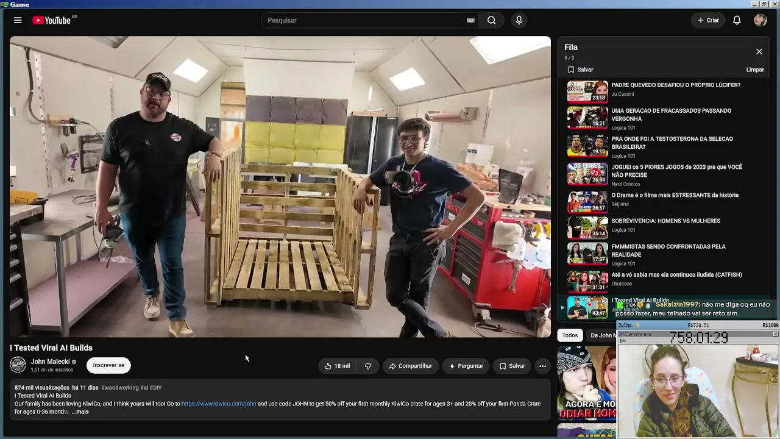This screenshot has height=439, width=780.
Task: Play O Drama filme ESTRESSANTE queue item
Action: pyautogui.click(x=664, y=202)
